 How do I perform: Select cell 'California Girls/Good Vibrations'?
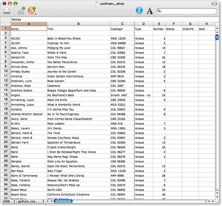click(x=79, y=195)
